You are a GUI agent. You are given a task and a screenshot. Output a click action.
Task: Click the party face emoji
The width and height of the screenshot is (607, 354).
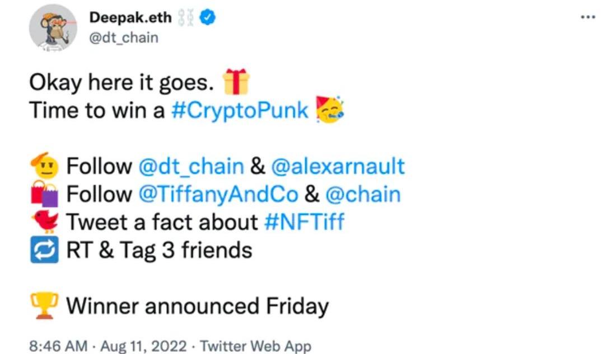click(x=329, y=110)
